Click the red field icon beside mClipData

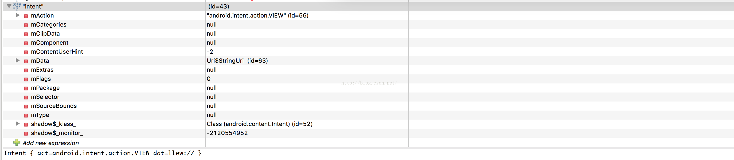26,34
